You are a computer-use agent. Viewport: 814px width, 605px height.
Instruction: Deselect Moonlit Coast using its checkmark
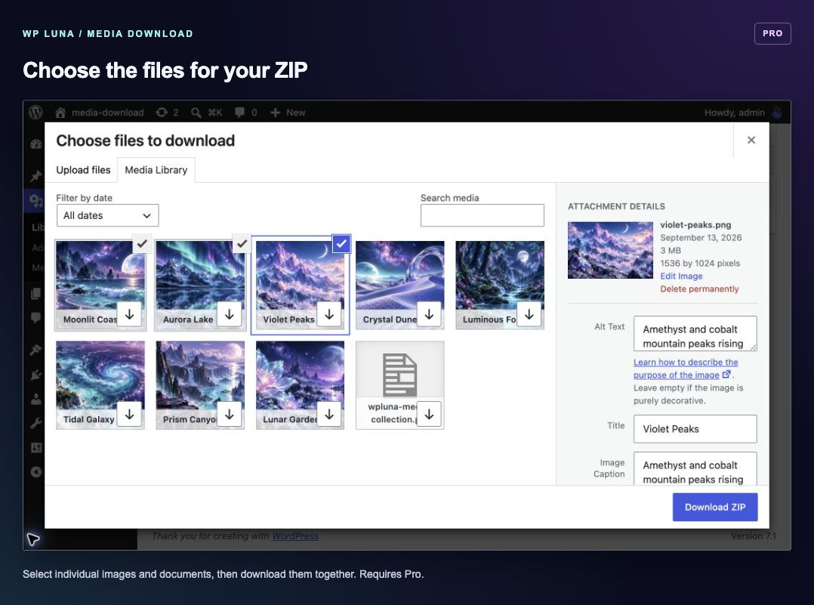click(142, 243)
